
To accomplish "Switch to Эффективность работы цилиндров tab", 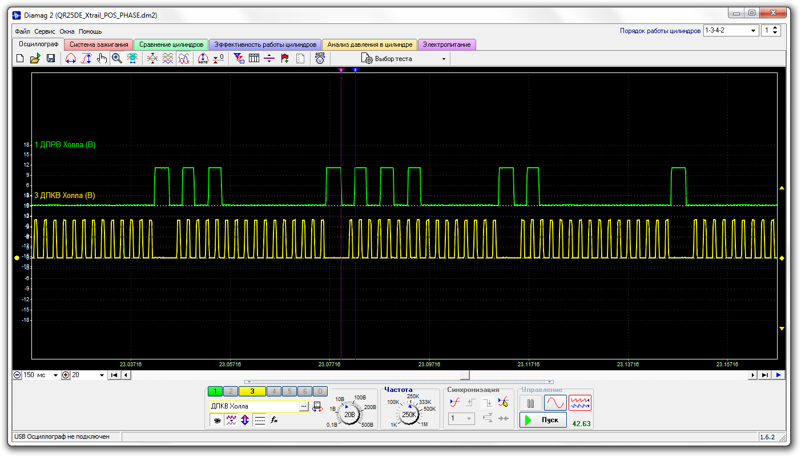I will [265, 45].
